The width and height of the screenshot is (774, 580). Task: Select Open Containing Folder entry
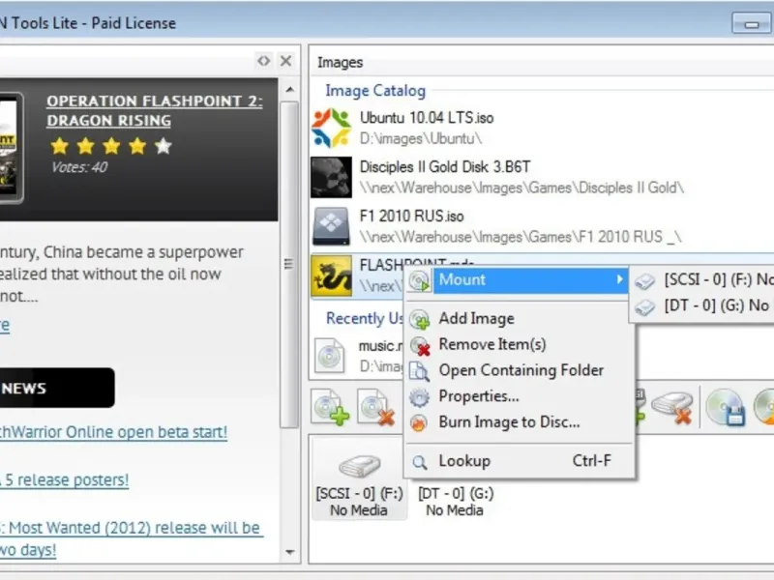point(519,370)
